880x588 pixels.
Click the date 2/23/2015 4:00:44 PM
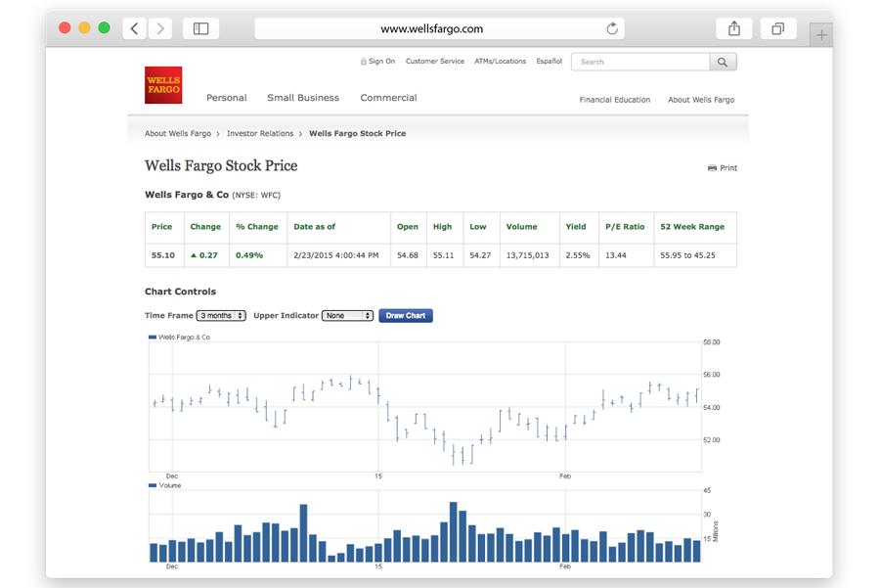[x=336, y=255]
